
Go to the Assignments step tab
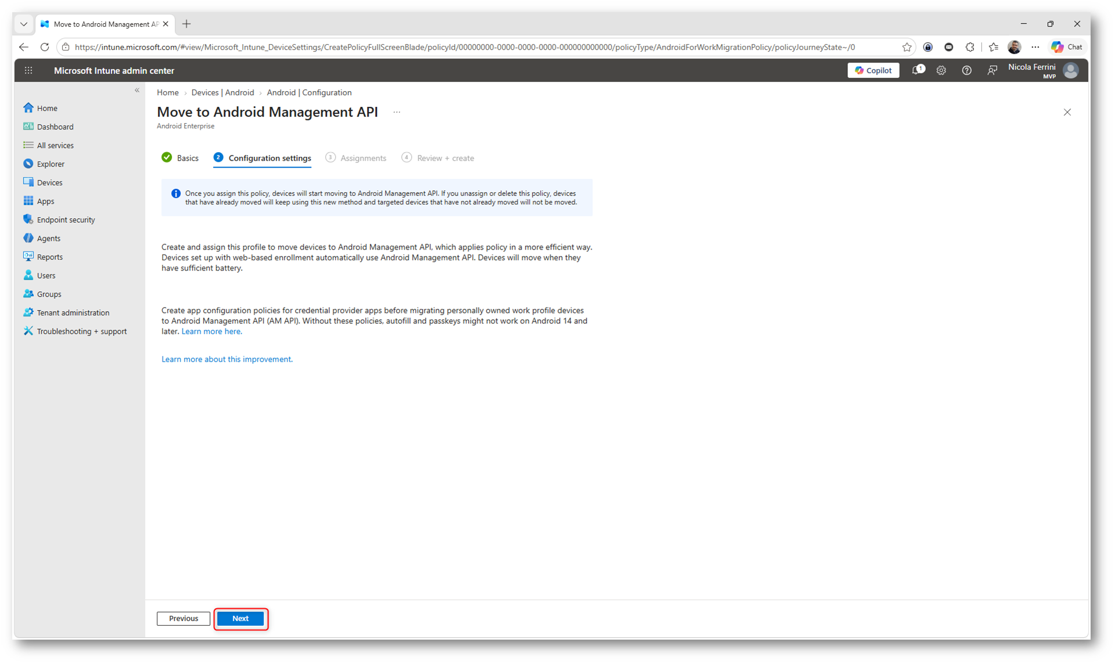pyautogui.click(x=356, y=158)
